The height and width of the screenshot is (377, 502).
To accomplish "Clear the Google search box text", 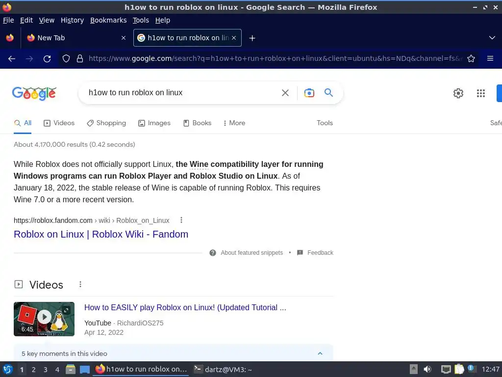I will click(x=285, y=93).
